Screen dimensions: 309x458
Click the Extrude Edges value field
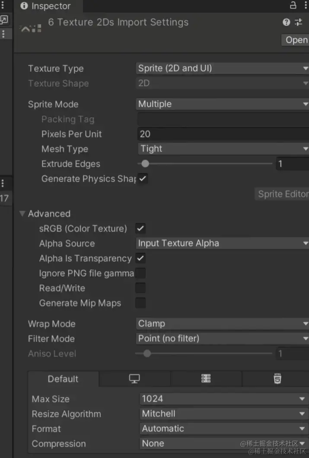(292, 164)
